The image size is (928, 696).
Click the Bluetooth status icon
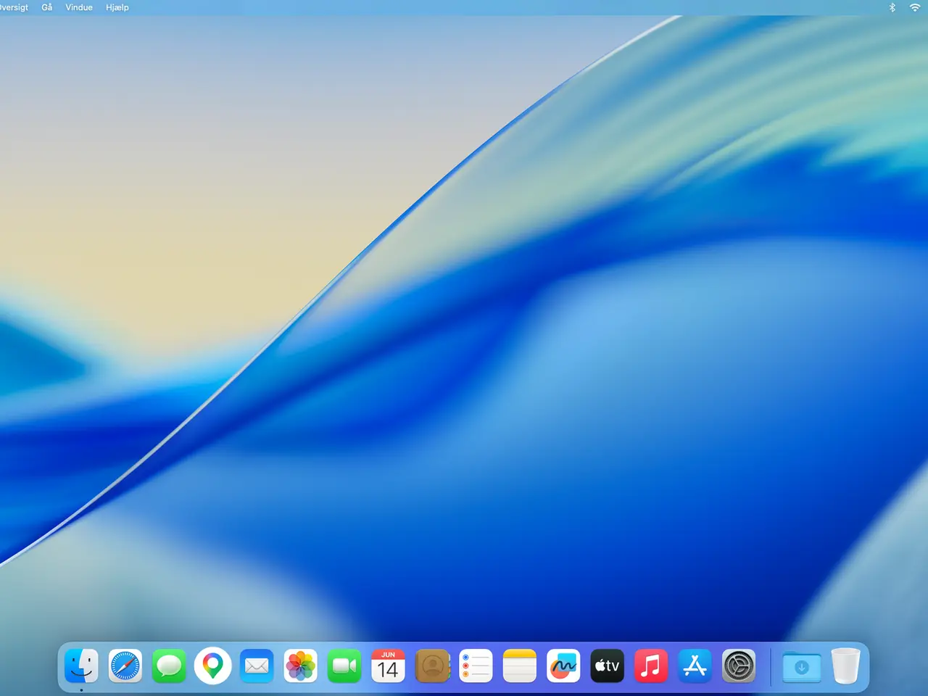(x=892, y=7)
